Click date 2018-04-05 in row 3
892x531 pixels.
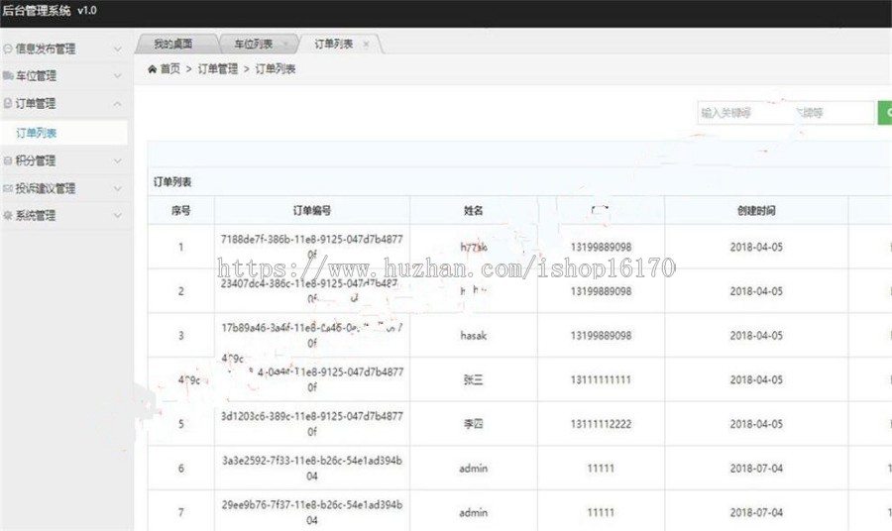[756, 336]
